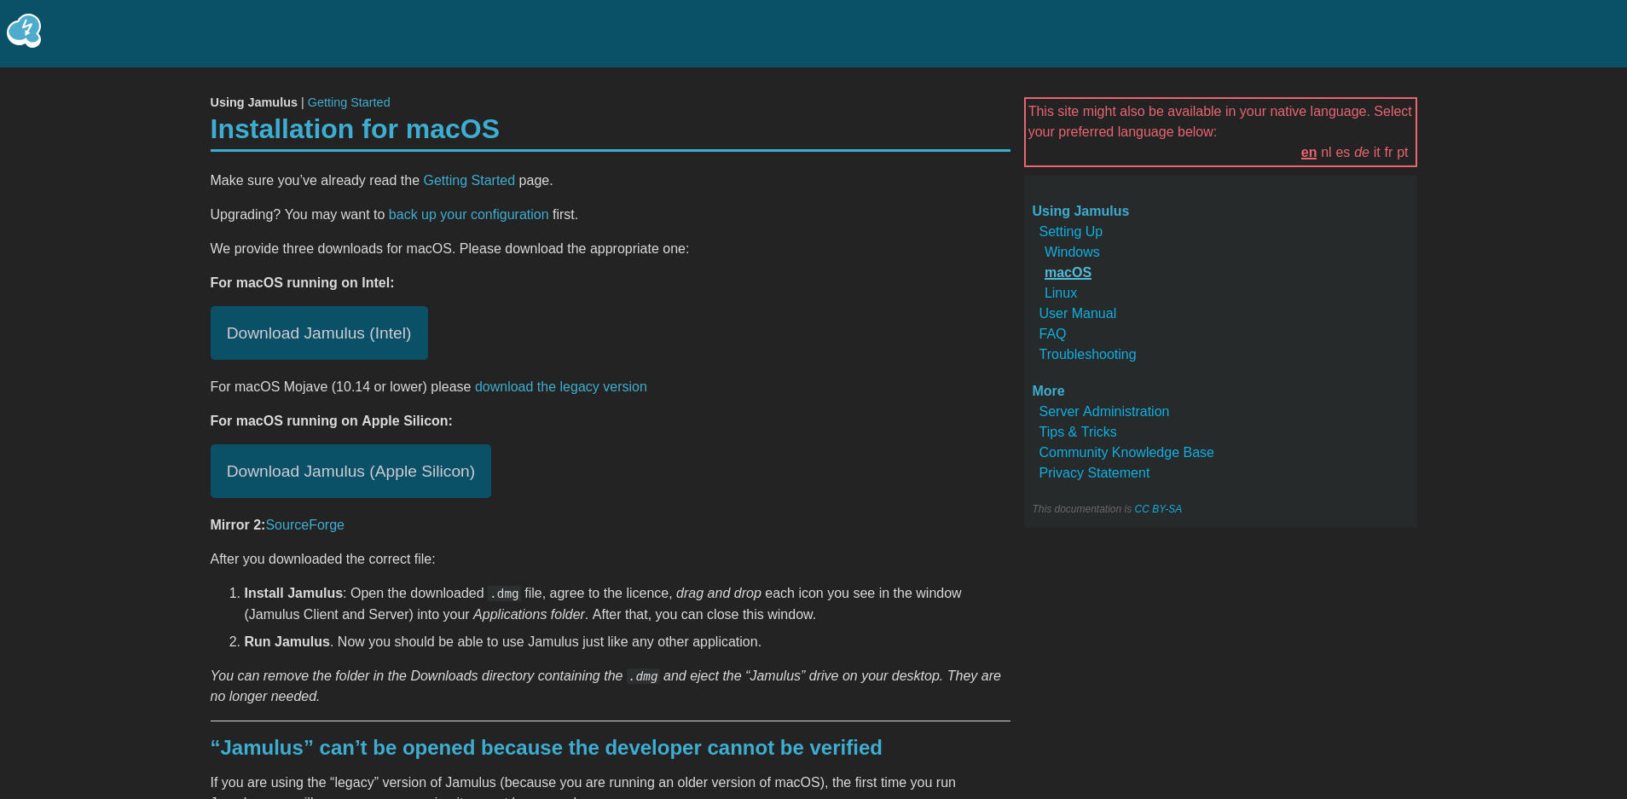This screenshot has height=799, width=1627.
Task: Switch site language to es
Action: coord(1343,153)
